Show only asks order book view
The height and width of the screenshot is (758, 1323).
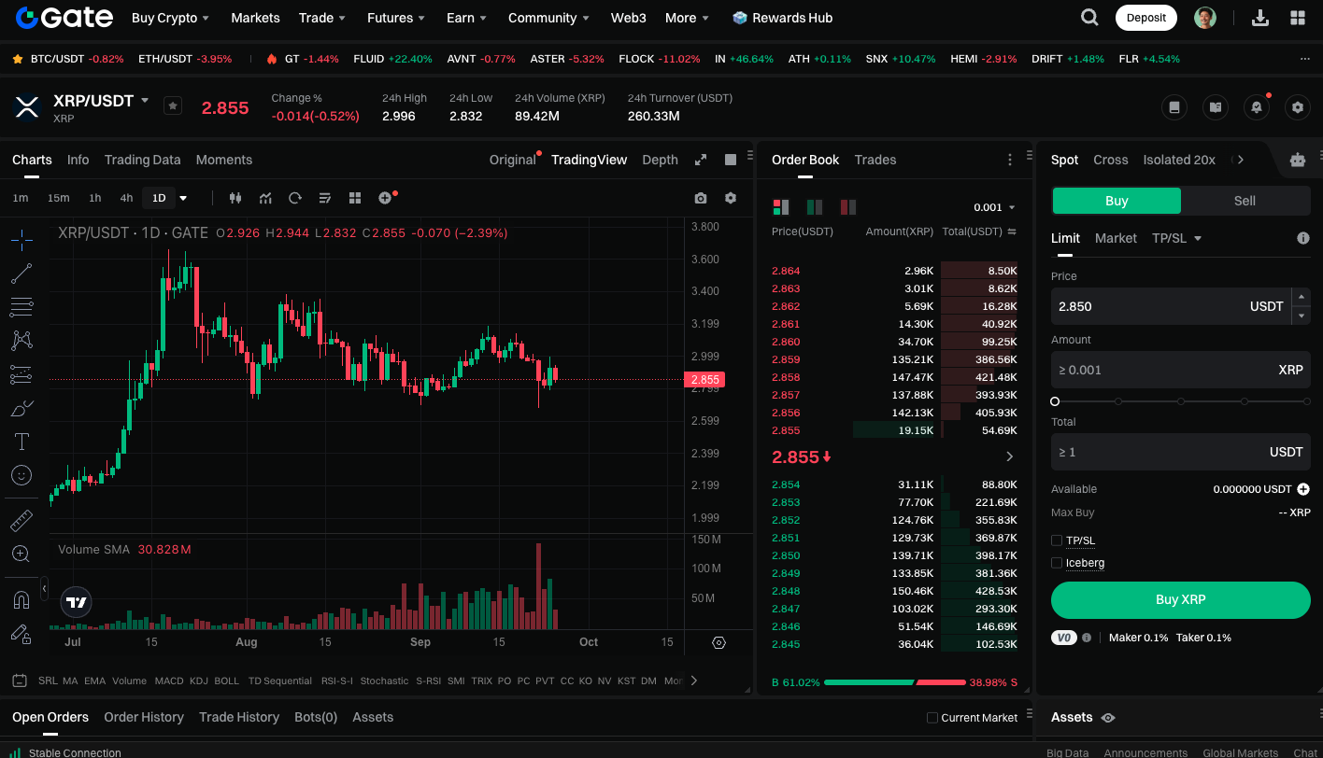click(x=848, y=207)
